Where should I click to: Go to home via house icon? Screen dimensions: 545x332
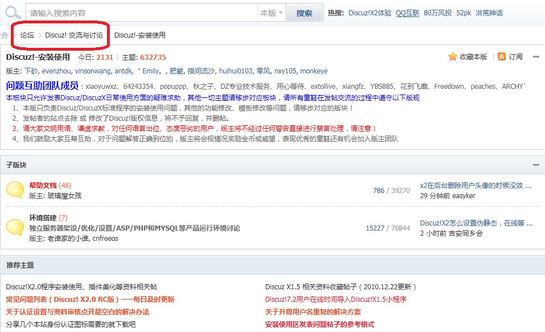pyautogui.click(x=5, y=35)
